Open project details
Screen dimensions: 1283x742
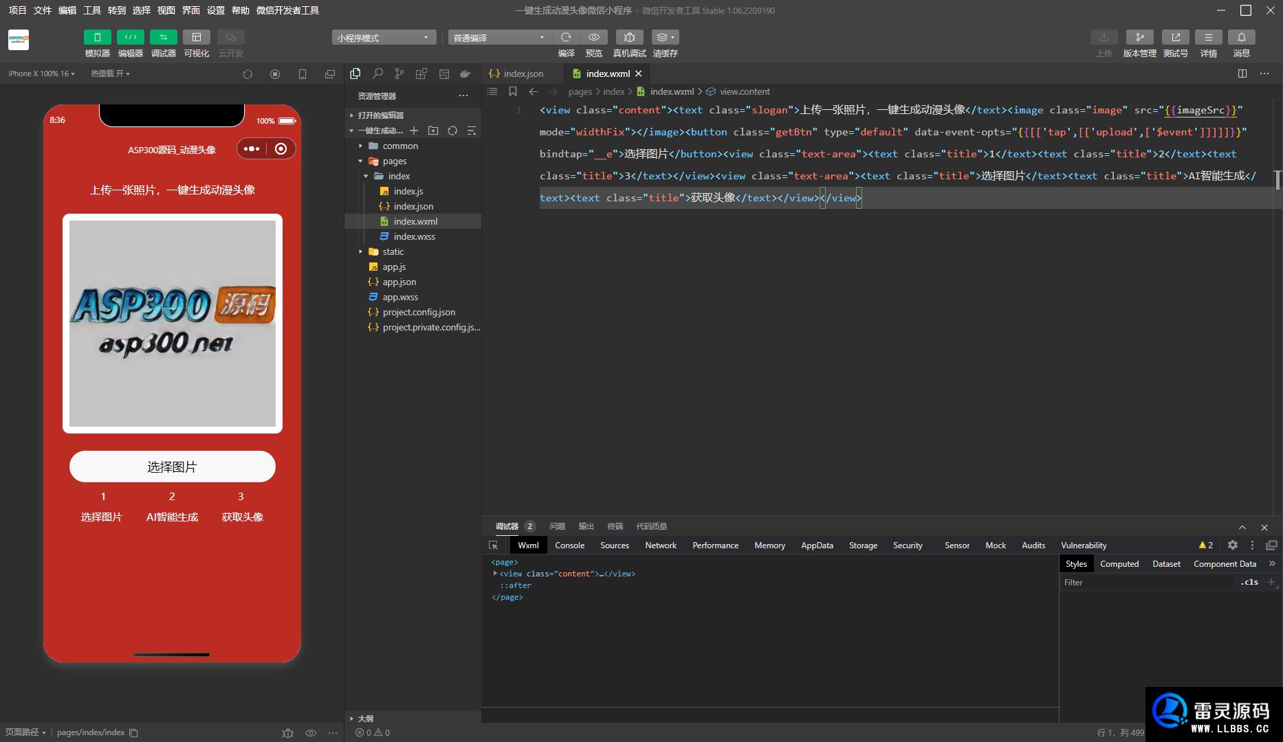pyautogui.click(x=1208, y=37)
